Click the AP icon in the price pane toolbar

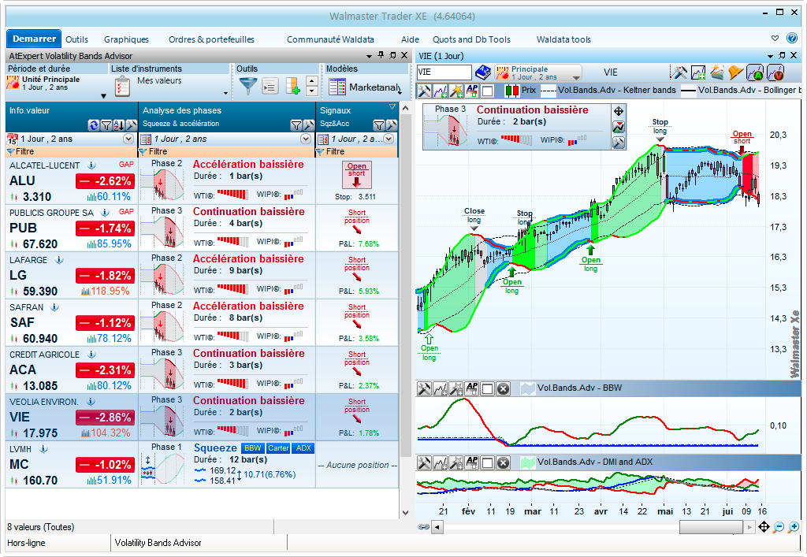pyautogui.click(x=472, y=91)
